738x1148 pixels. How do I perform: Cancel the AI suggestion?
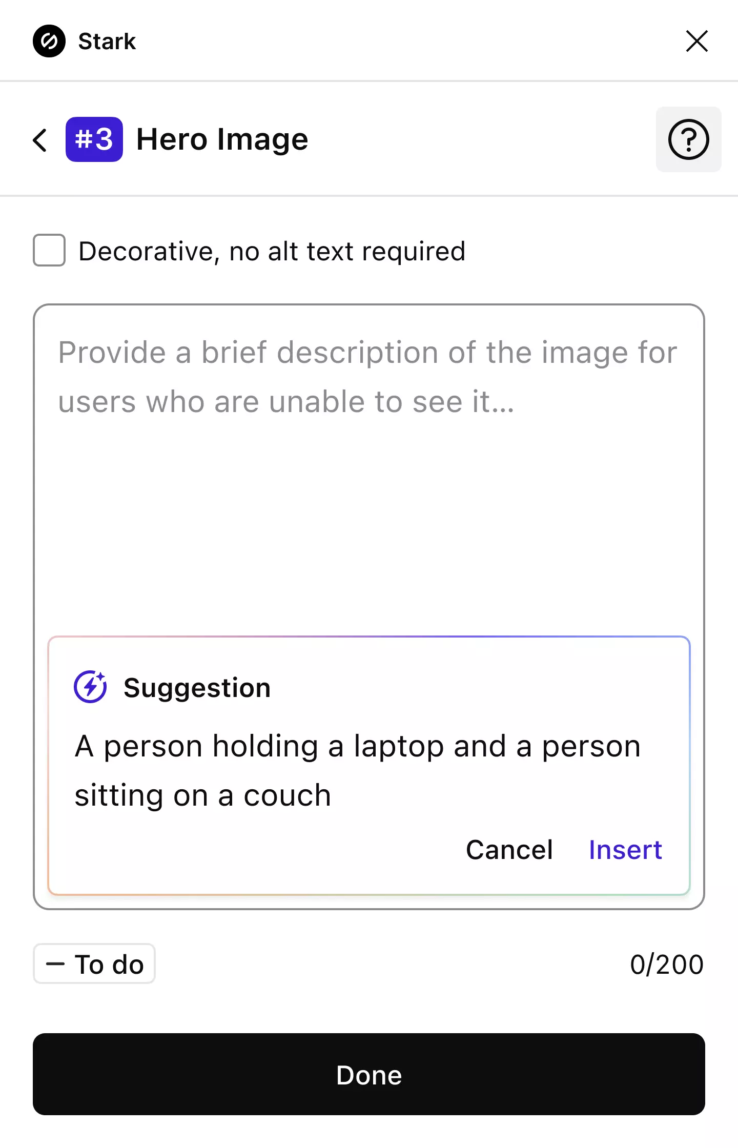[509, 849]
